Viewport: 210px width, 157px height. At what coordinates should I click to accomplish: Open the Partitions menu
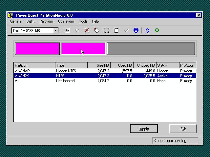pos(46,21)
